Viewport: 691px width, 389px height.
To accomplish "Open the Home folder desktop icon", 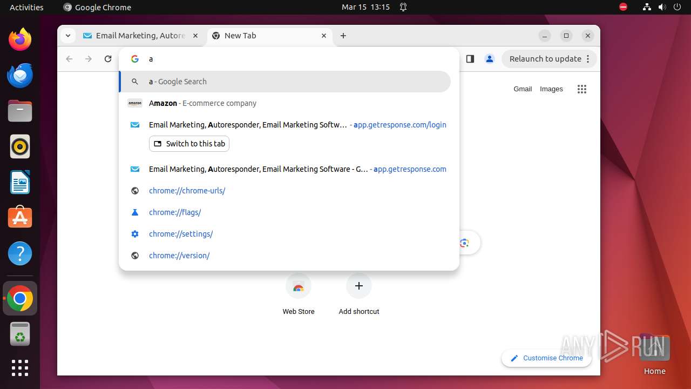I will (x=654, y=354).
